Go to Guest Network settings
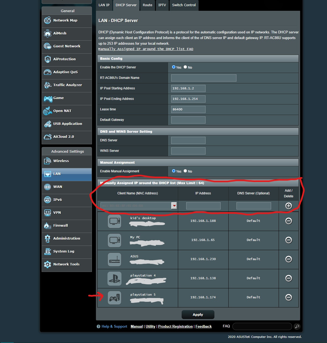The width and height of the screenshot is (327, 343). point(67,46)
